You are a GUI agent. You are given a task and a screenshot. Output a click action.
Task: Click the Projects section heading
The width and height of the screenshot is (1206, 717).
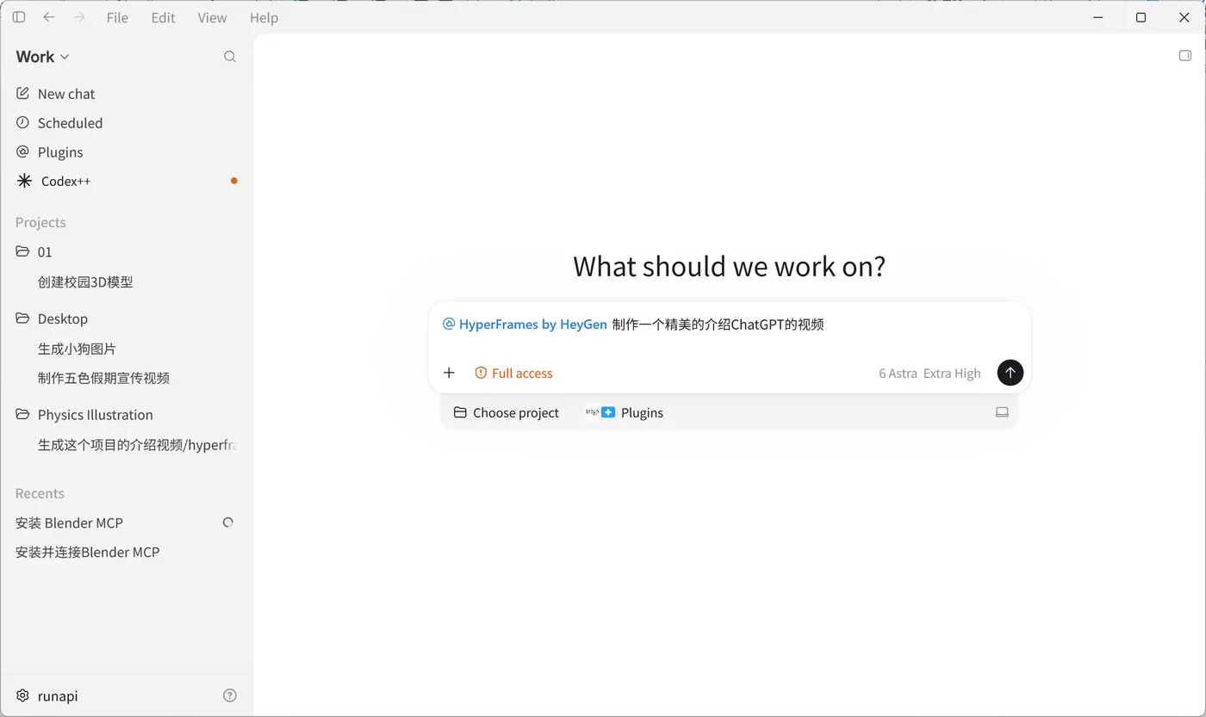point(40,222)
